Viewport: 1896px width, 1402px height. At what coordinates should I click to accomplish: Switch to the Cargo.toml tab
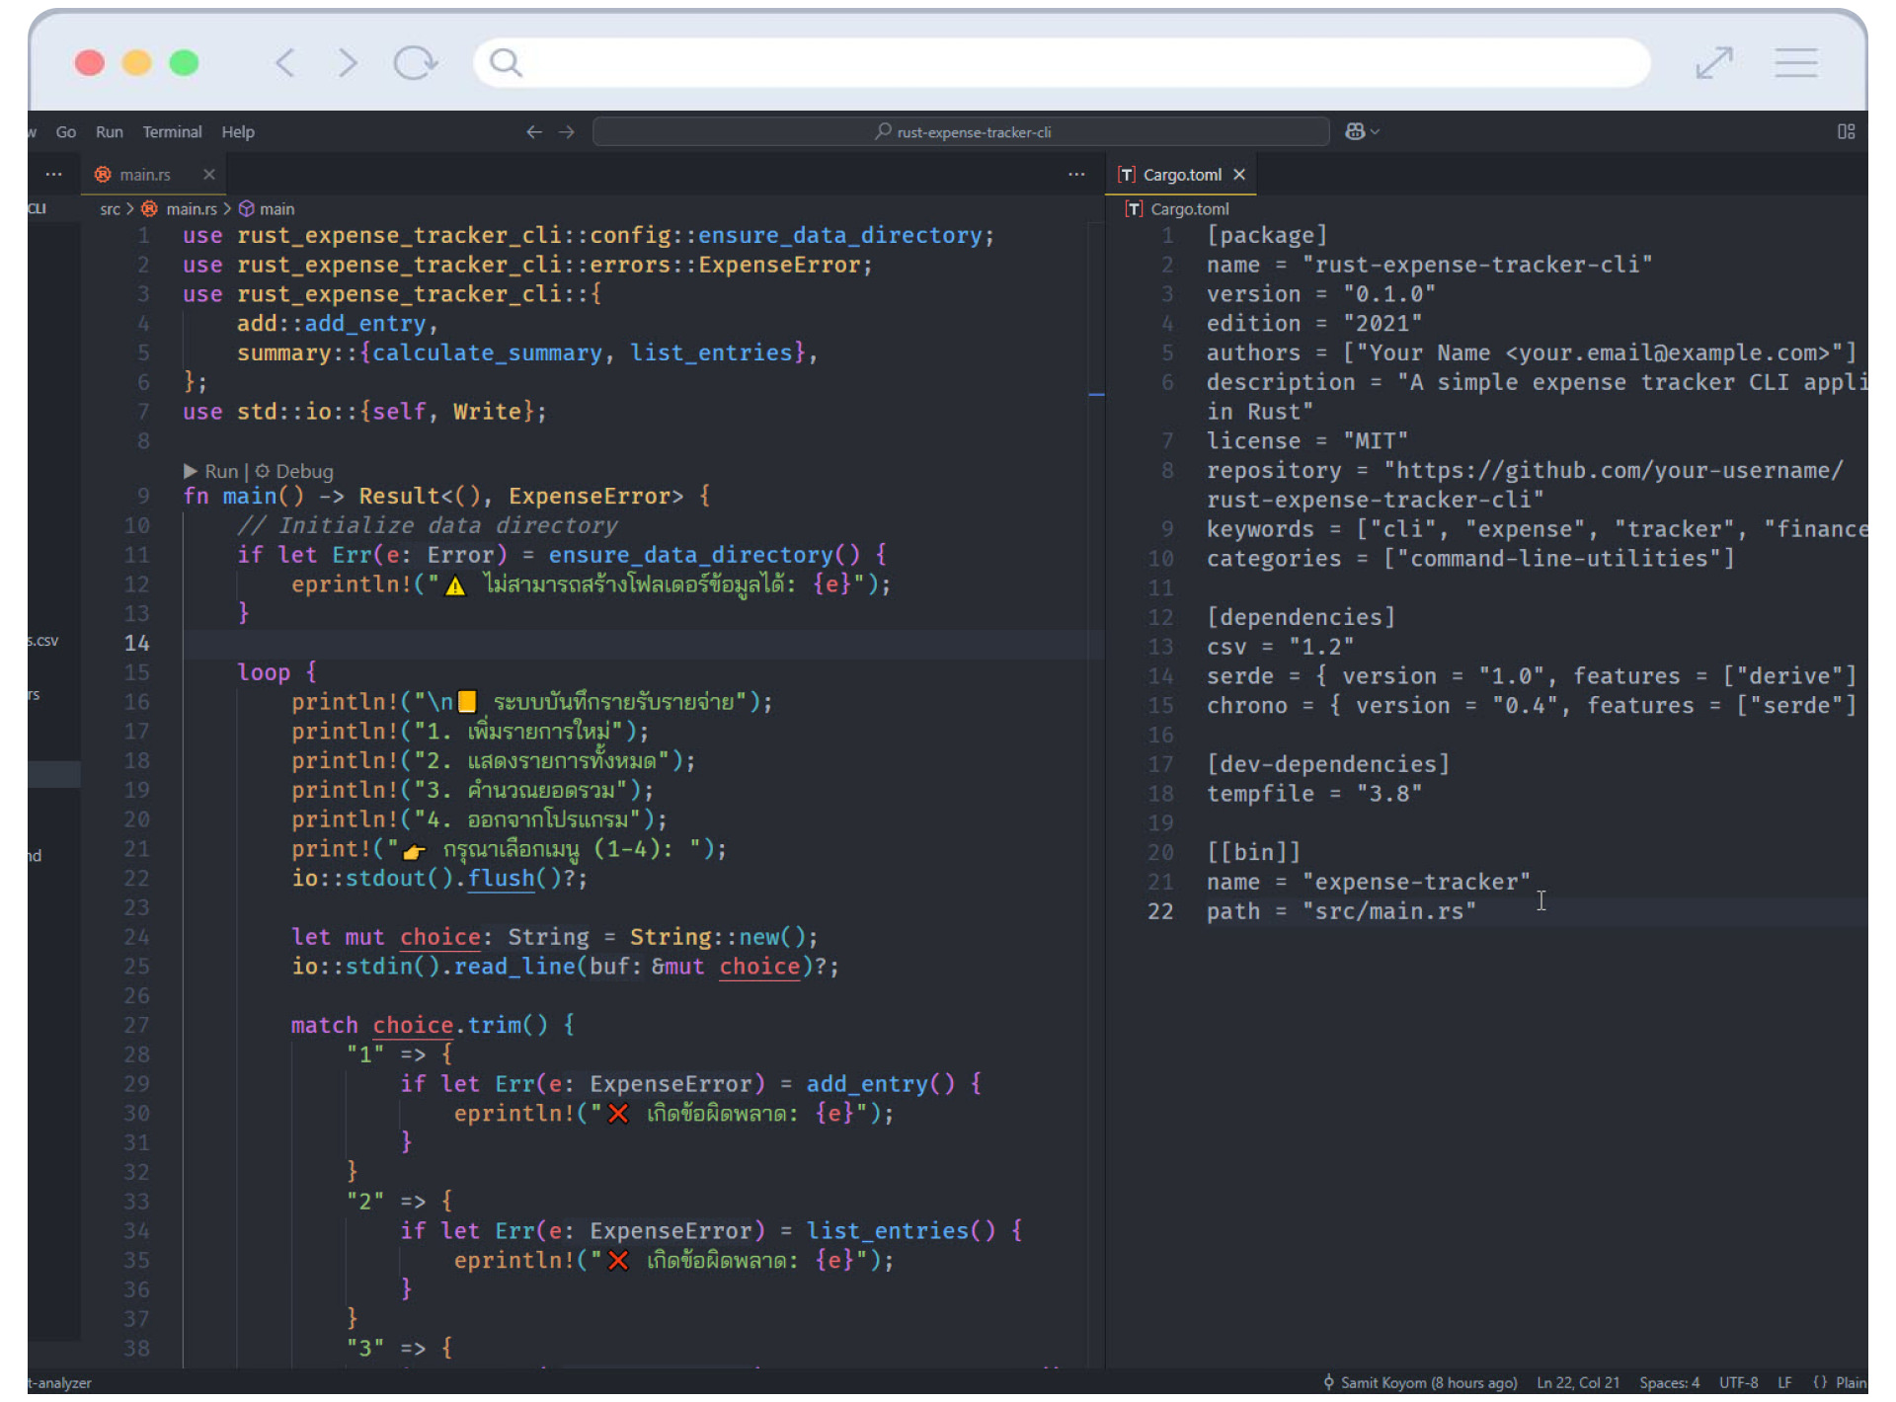tap(1181, 175)
